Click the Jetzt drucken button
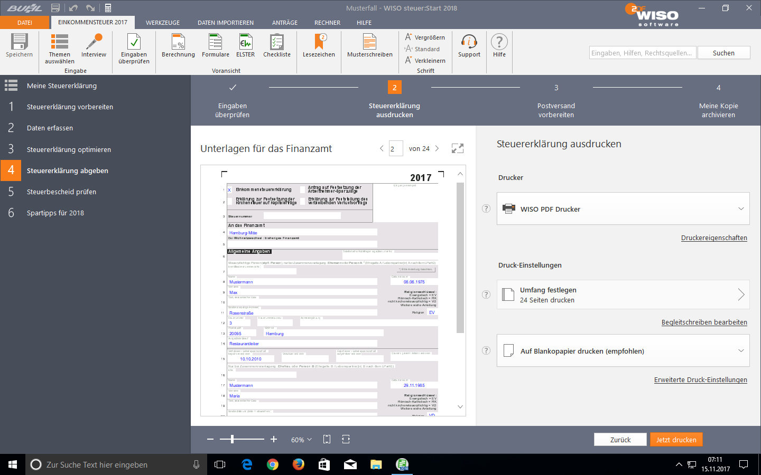This screenshot has width=761, height=475. (x=676, y=440)
